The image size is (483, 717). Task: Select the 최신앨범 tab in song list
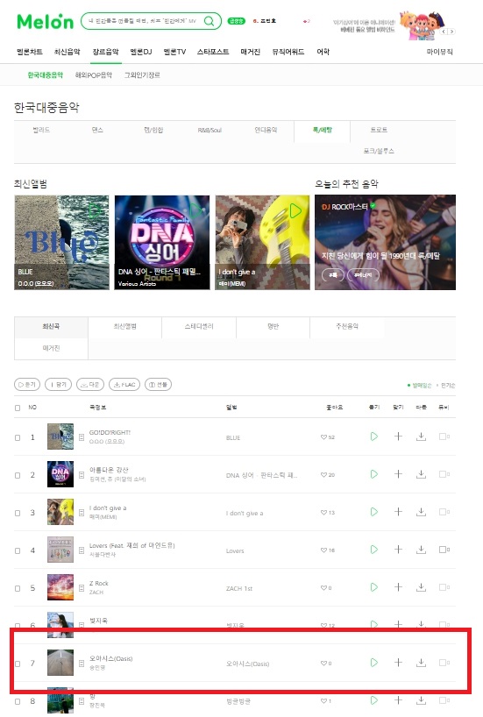(x=124, y=326)
